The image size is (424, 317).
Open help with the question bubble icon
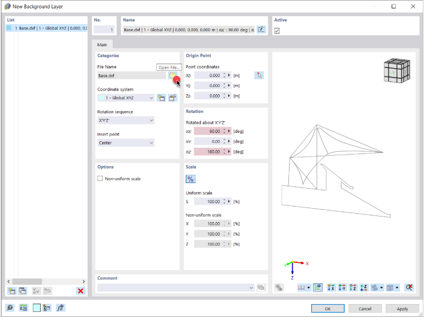click(9, 308)
